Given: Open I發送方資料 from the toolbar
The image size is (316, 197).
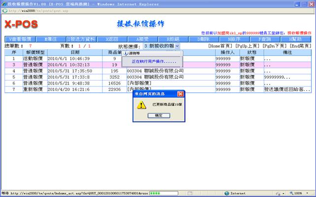Looking at the screenshot, I should [82, 39].
